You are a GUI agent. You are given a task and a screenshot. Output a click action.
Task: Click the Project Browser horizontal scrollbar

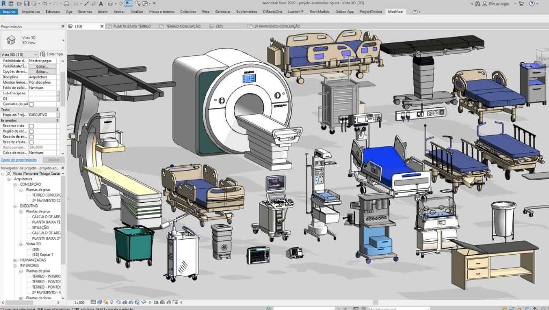[x=32, y=302]
